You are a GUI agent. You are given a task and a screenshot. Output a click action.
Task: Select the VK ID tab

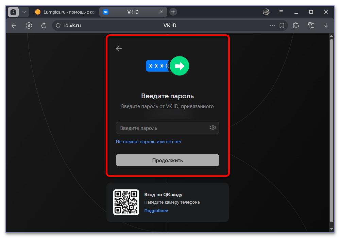133,12
